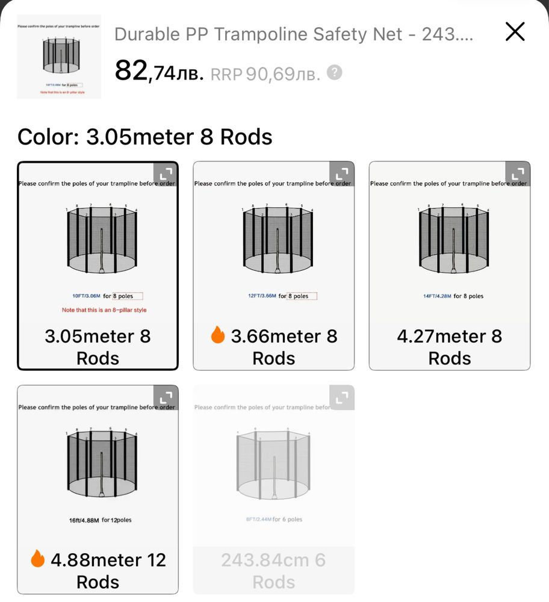
Task: Expand image of 4.27meter 8 Rods option
Action: (518, 174)
